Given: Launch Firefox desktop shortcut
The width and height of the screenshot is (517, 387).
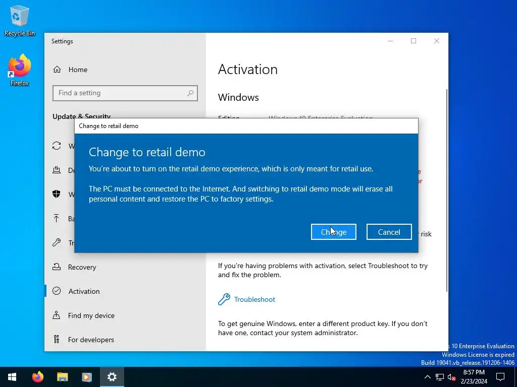Looking at the screenshot, I should click(x=20, y=70).
